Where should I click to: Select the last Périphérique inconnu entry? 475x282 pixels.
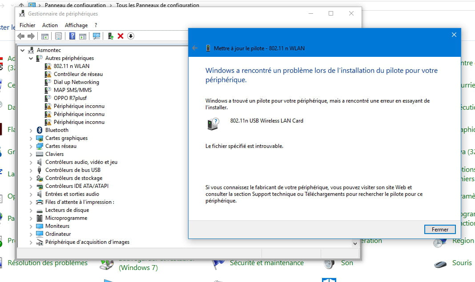[x=79, y=122]
